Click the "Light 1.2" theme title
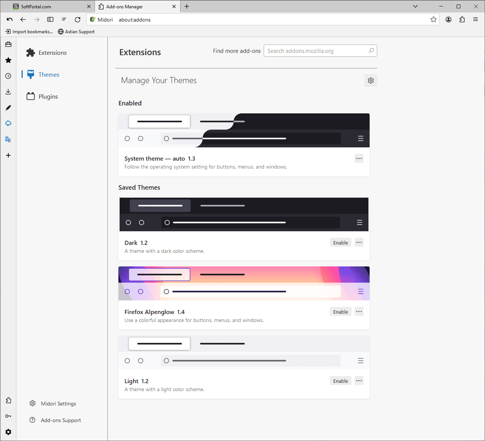Viewport: 485px width, 441px height. pyautogui.click(x=136, y=381)
